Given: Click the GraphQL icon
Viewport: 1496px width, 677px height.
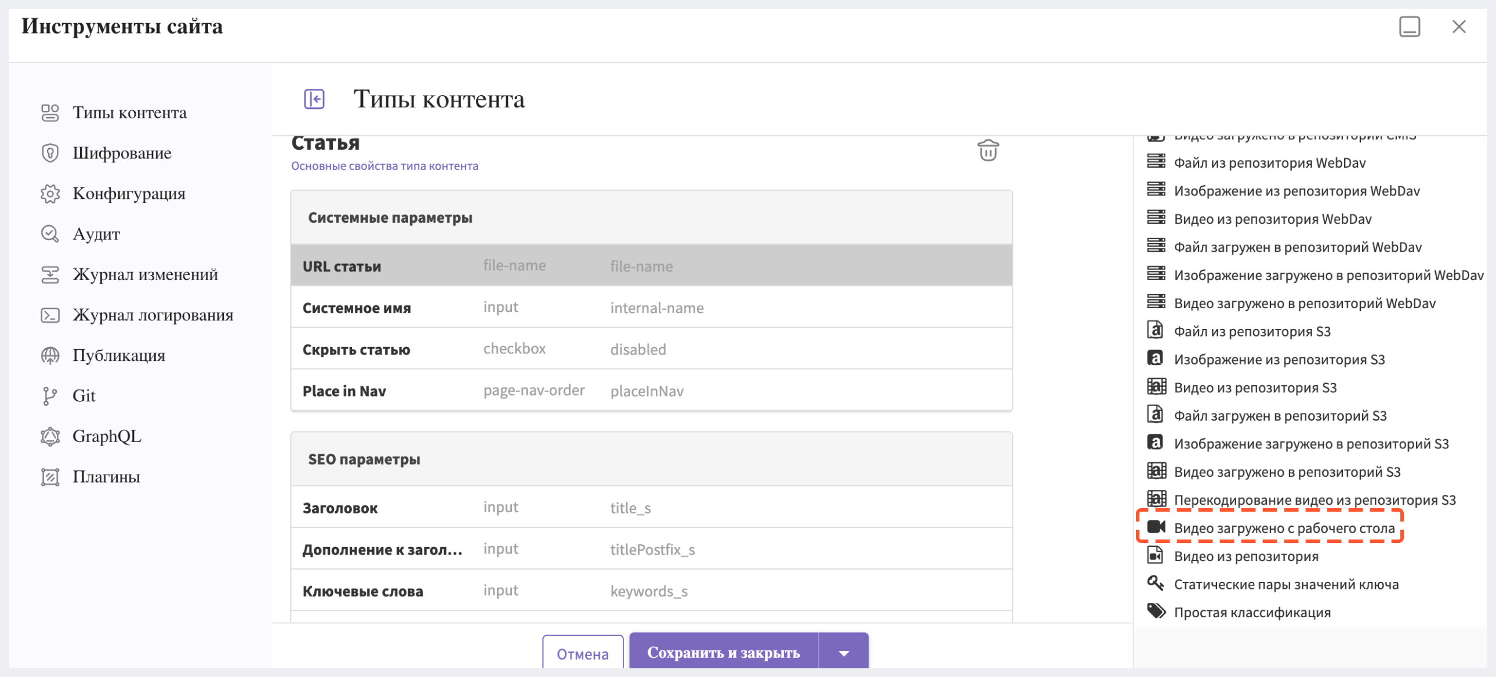Looking at the screenshot, I should (50, 436).
